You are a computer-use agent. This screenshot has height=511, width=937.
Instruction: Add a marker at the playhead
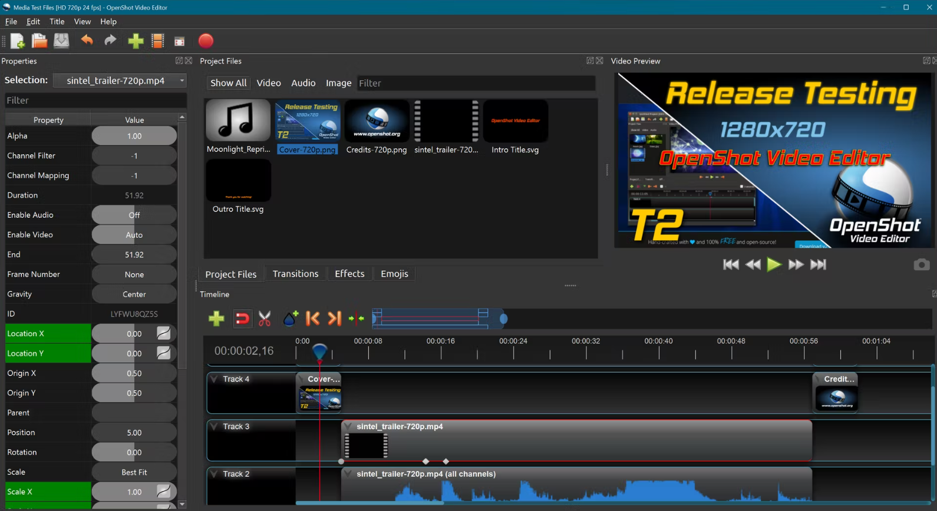[290, 318]
